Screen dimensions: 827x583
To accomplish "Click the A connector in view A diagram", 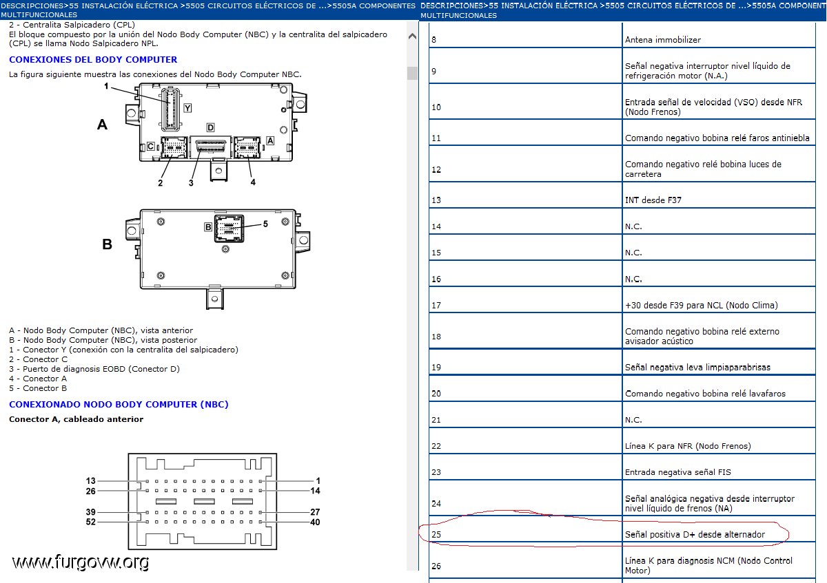I will 246,146.
